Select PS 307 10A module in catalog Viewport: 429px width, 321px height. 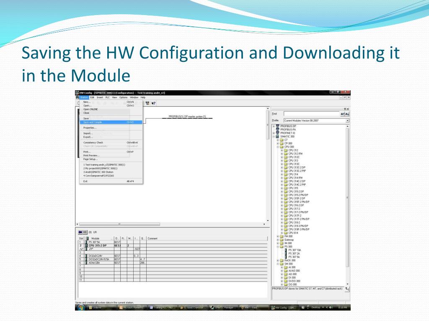pyautogui.click(x=295, y=250)
